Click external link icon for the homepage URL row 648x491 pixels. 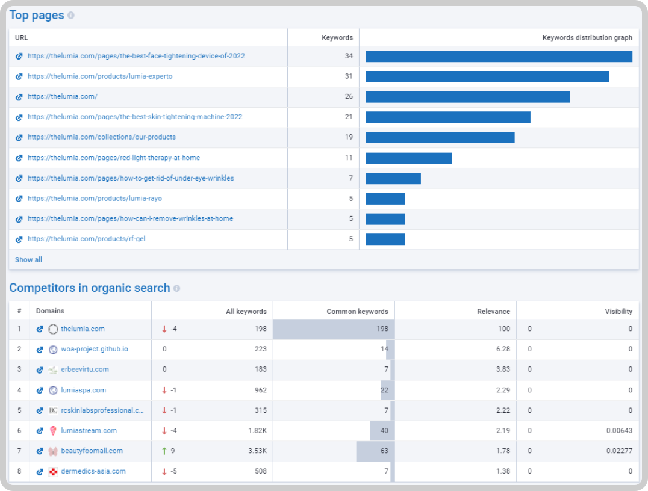[x=19, y=97]
